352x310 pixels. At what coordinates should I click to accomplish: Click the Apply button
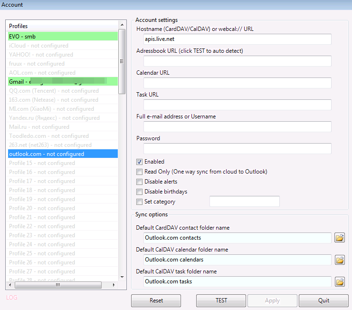coord(272,300)
